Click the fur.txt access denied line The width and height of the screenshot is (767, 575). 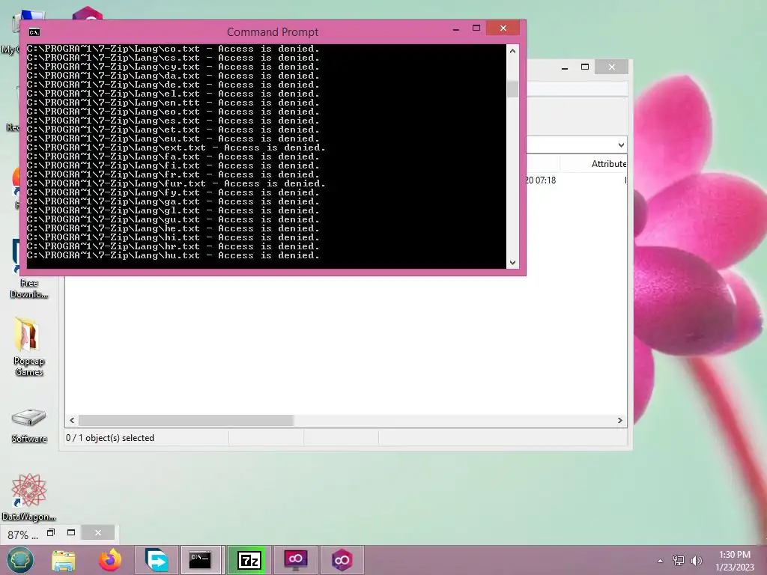coord(176,184)
